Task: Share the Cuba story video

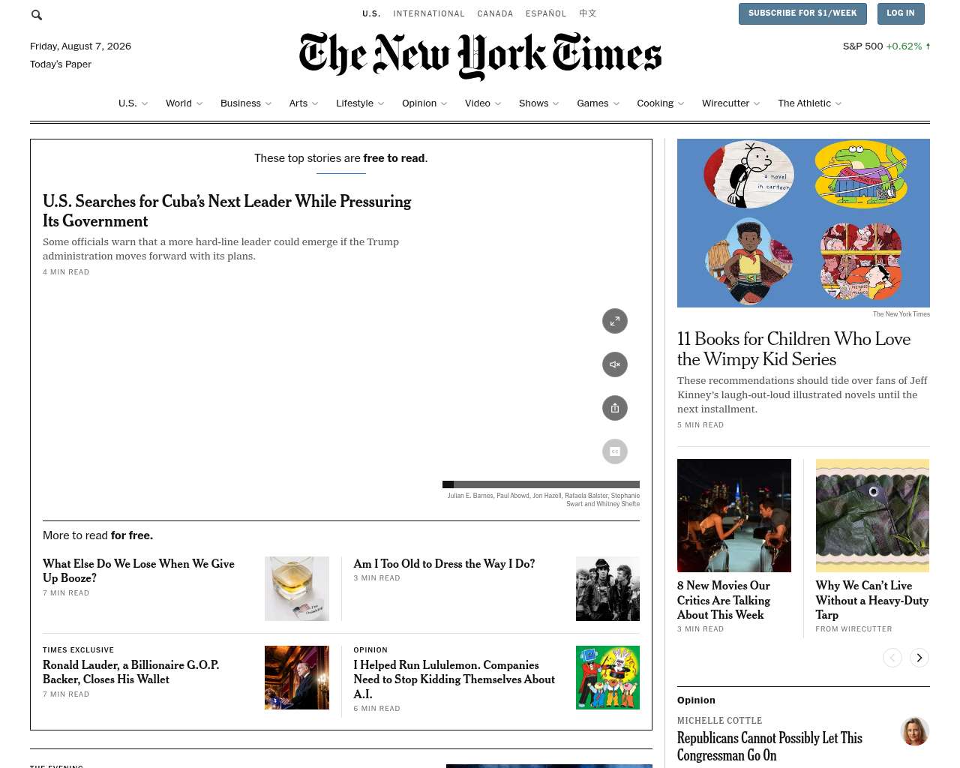Action: click(x=615, y=408)
